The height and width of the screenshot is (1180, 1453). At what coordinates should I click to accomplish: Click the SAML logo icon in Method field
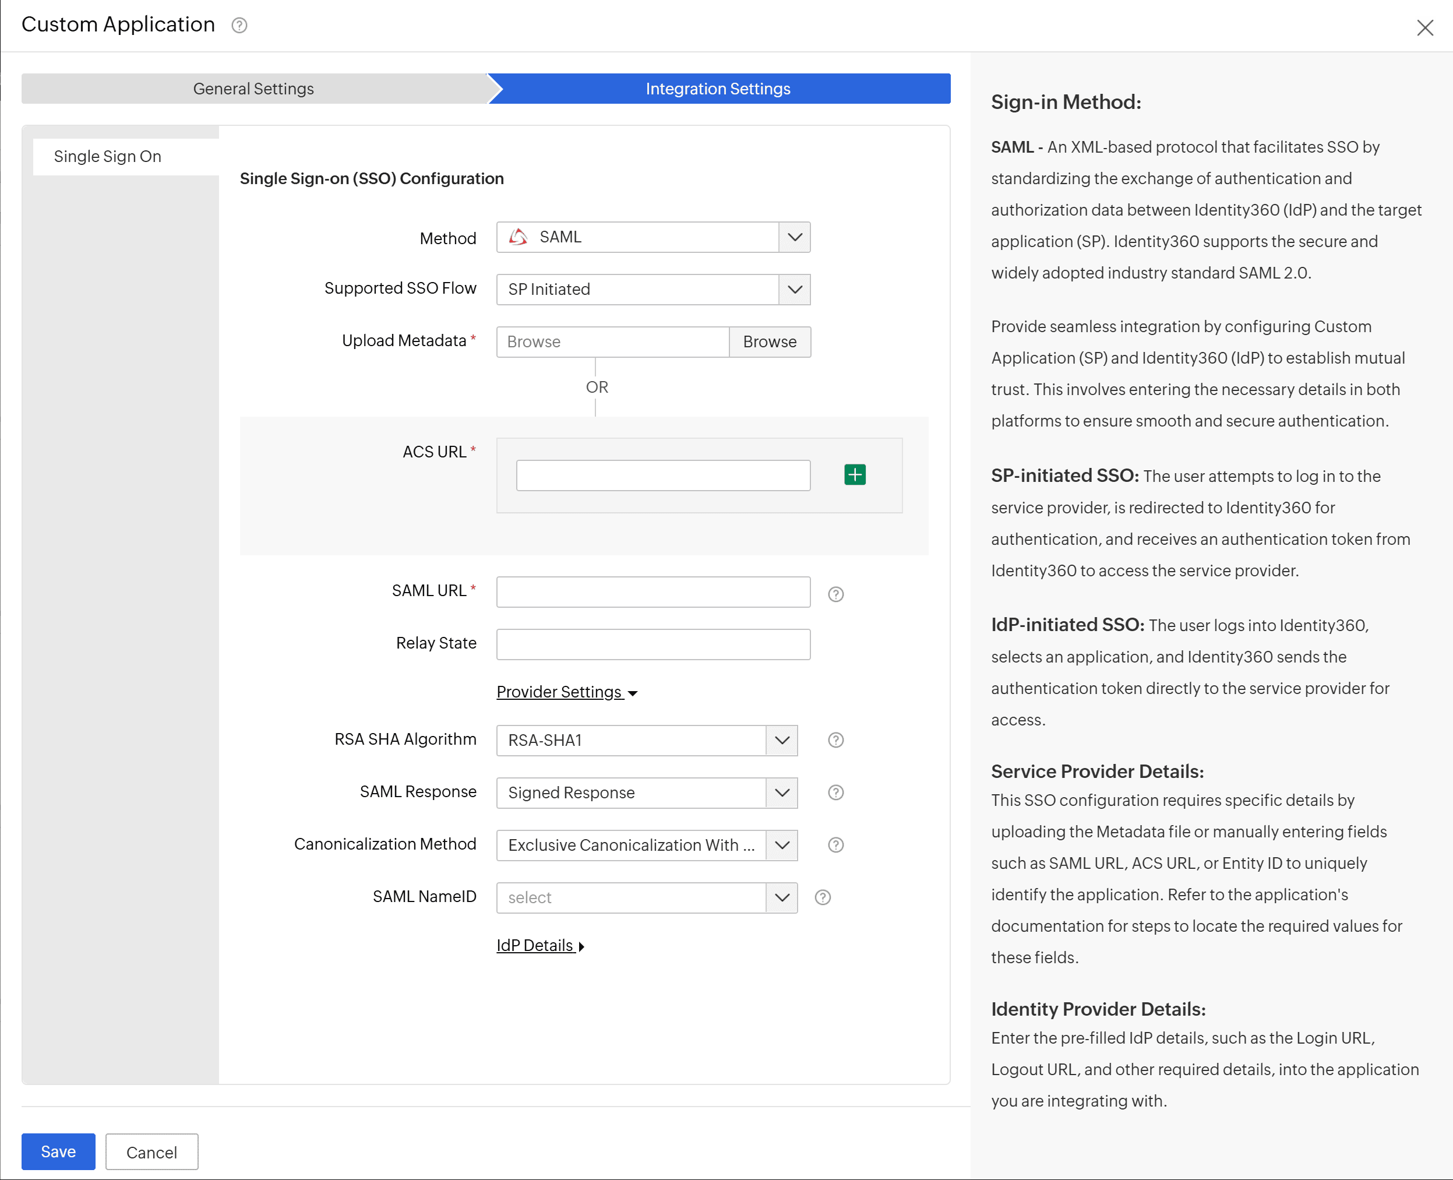coord(518,237)
